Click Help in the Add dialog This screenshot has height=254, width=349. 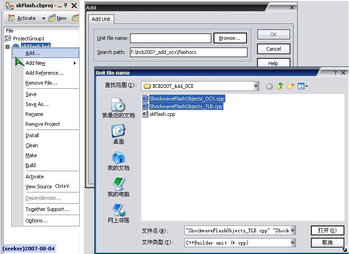pos(274,63)
